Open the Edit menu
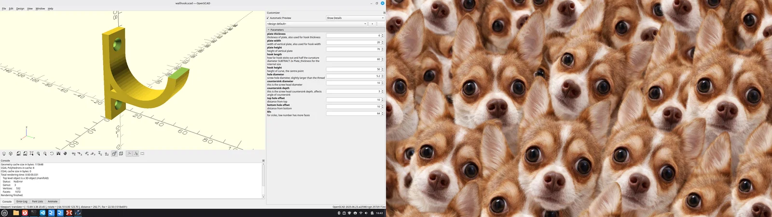 [11, 9]
